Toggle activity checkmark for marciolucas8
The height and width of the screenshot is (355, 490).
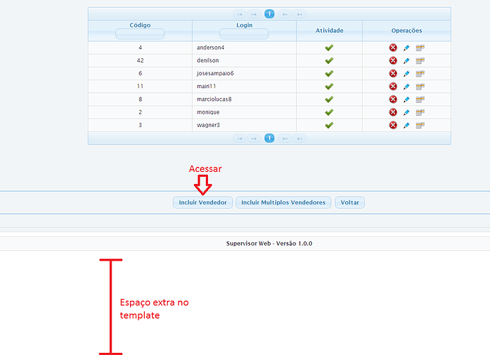pos(329,99)
